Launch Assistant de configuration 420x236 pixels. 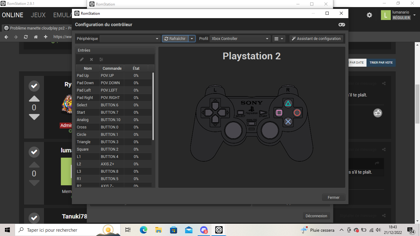[316, 39]
